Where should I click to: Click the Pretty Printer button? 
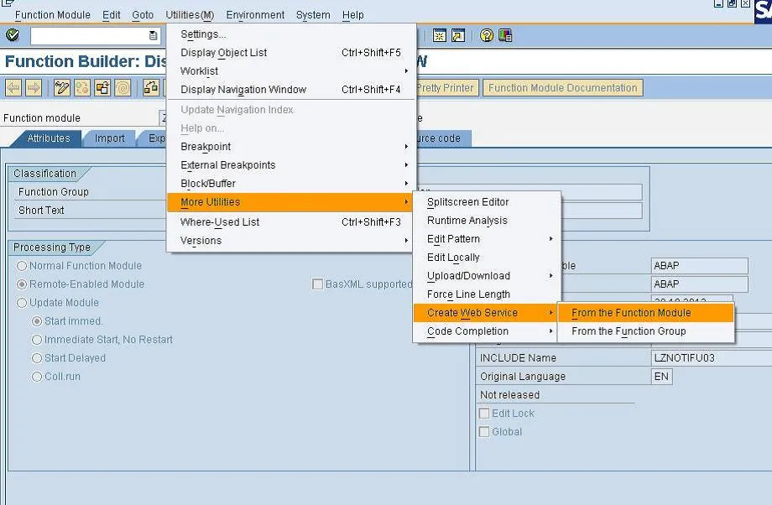tap(446, 87)
